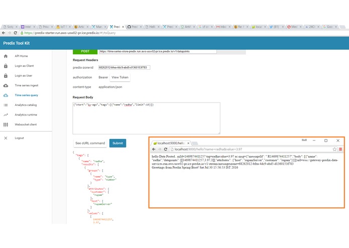Click the Login as Client lock icon
Image resolution: width=349 pixels, height=248 pixels.
[x=6, y=66]
